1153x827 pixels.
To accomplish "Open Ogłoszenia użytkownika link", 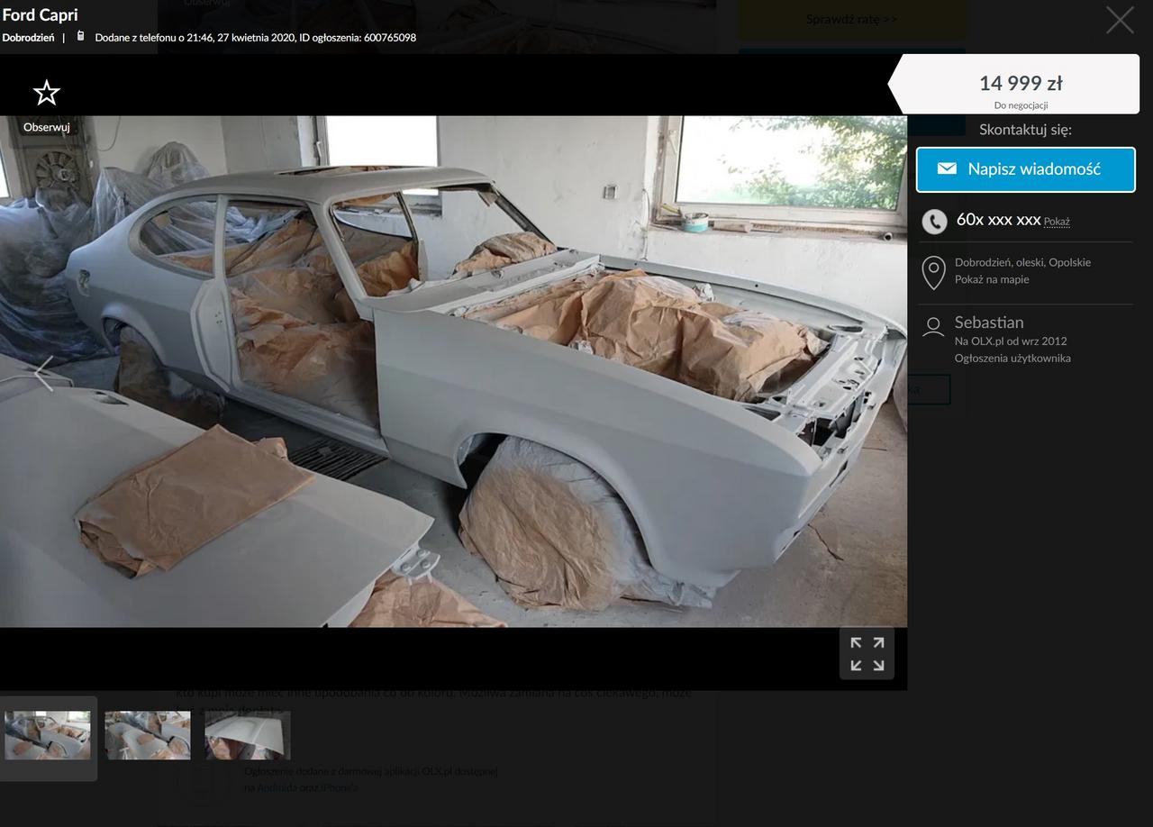I will click(1012, 358).
